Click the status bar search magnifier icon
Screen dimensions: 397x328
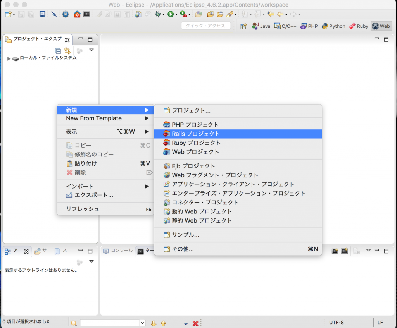pos(74,323)
